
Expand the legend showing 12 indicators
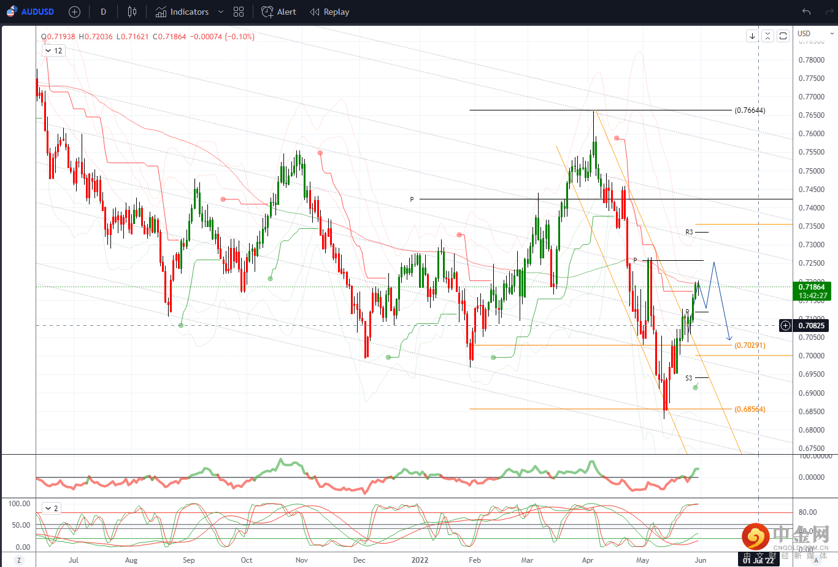pos(53,51)
